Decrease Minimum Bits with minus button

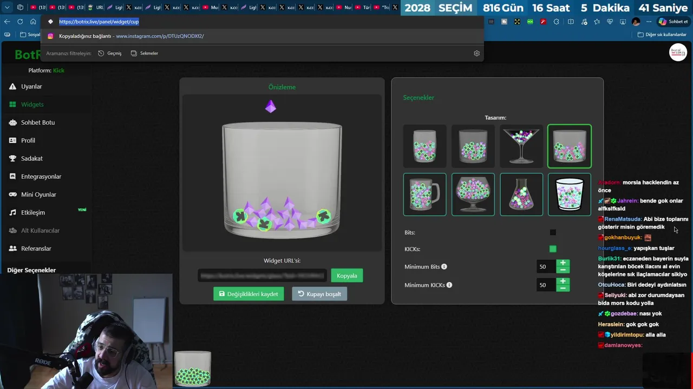point(563,270)
